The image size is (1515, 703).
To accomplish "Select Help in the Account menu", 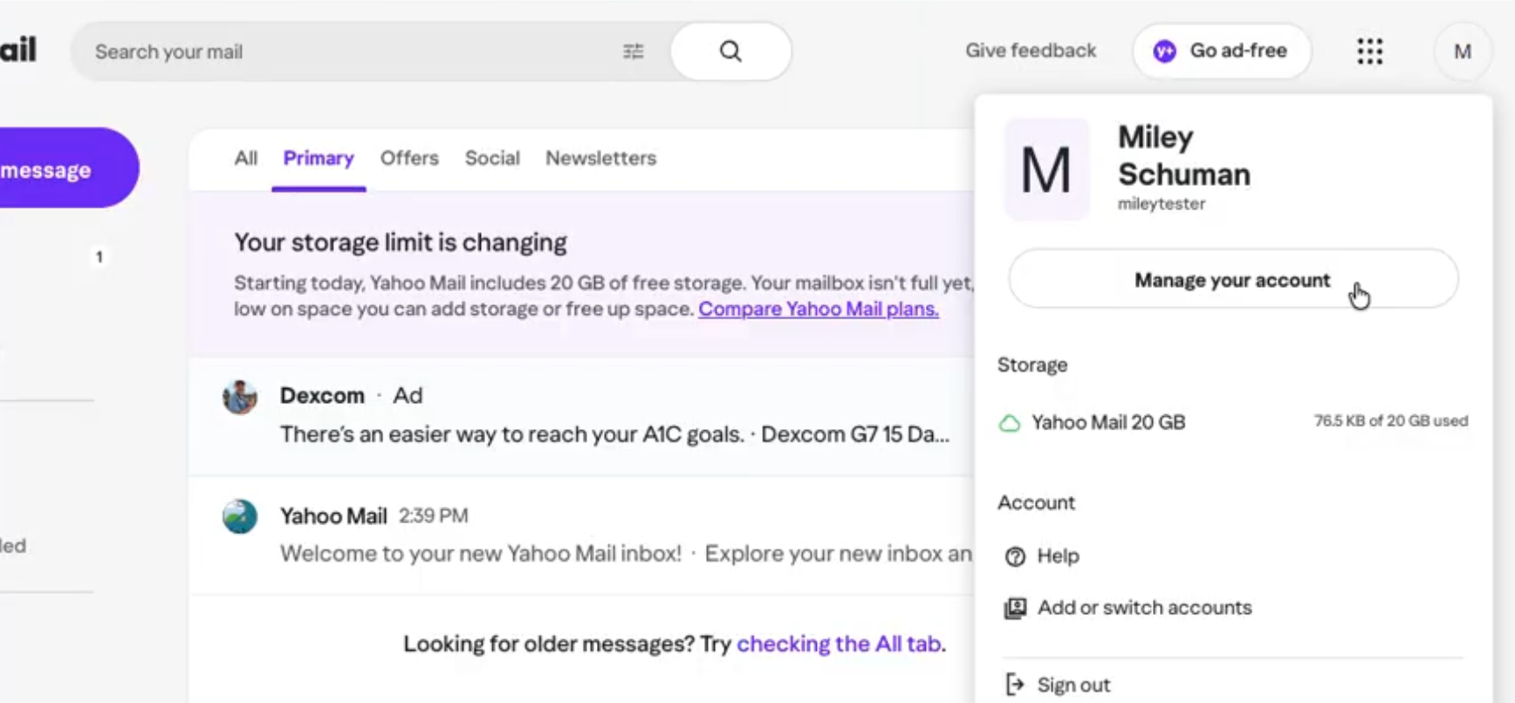I will click(1058, 556).
